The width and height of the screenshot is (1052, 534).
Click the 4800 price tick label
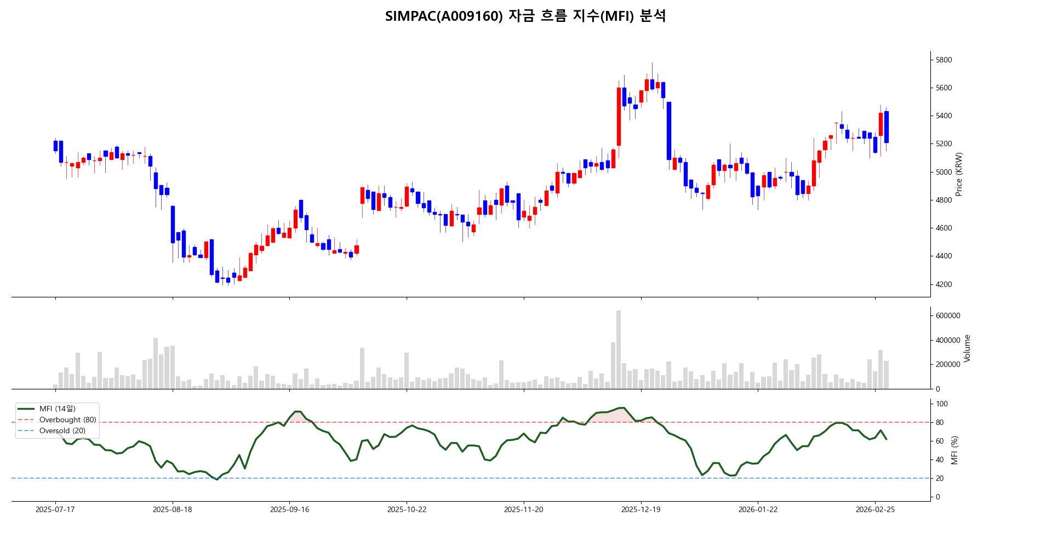944,200
